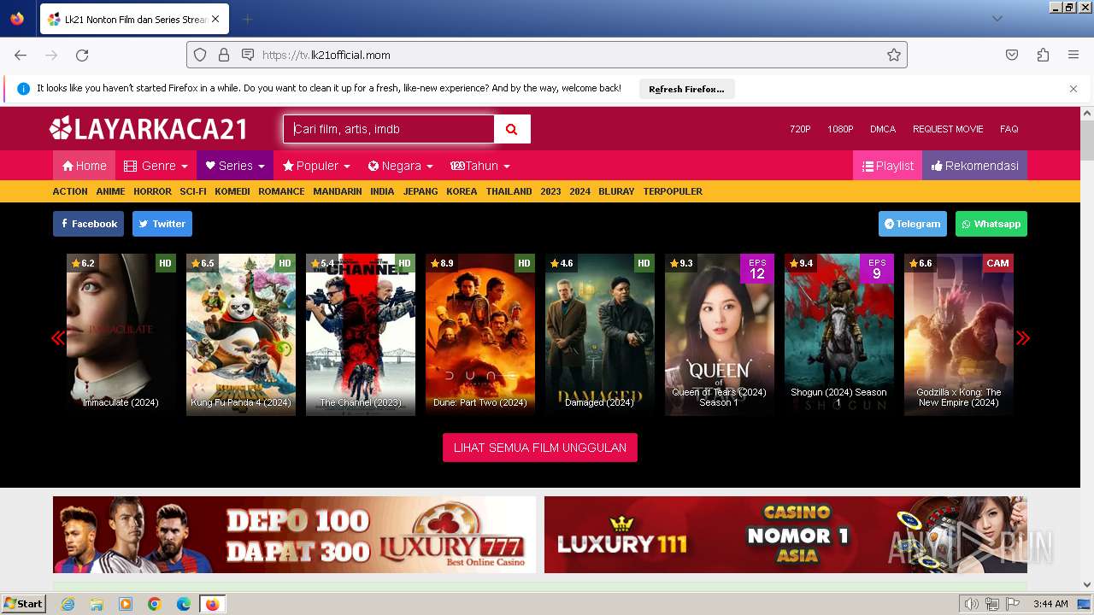Viewport: 1094px width, 615px height.
Task: Open the Damaged (2024) poster
Action: [600, 335]
